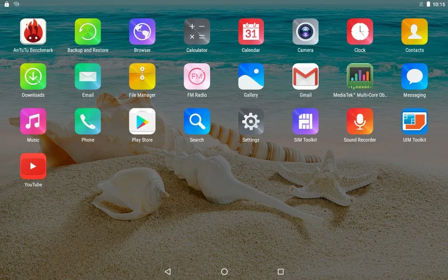This screenshot has height=280, width=448.
Task: Start the FM Radio app
Action: point(197,77)
